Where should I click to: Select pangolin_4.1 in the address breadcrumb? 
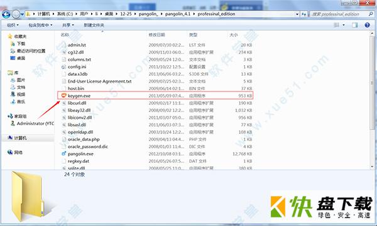tap(178, 14)
